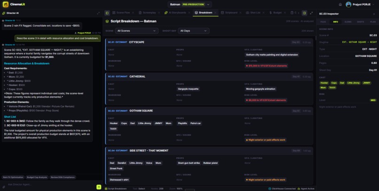Click ClickHouse Connected status indicator
Viewport: 379px width, 191px height.
point(282,189)
